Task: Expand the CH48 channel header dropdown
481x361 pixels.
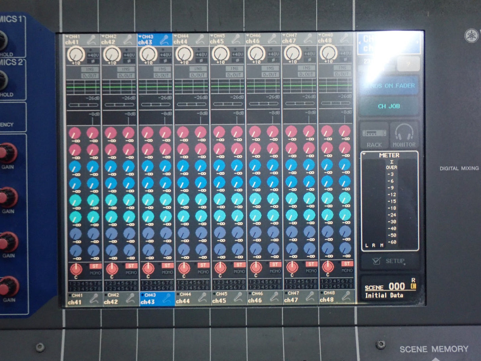Action: (319, 36)
